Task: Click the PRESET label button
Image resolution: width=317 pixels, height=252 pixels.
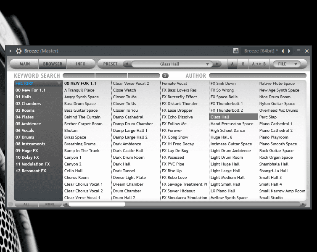Action: point(110,64)
